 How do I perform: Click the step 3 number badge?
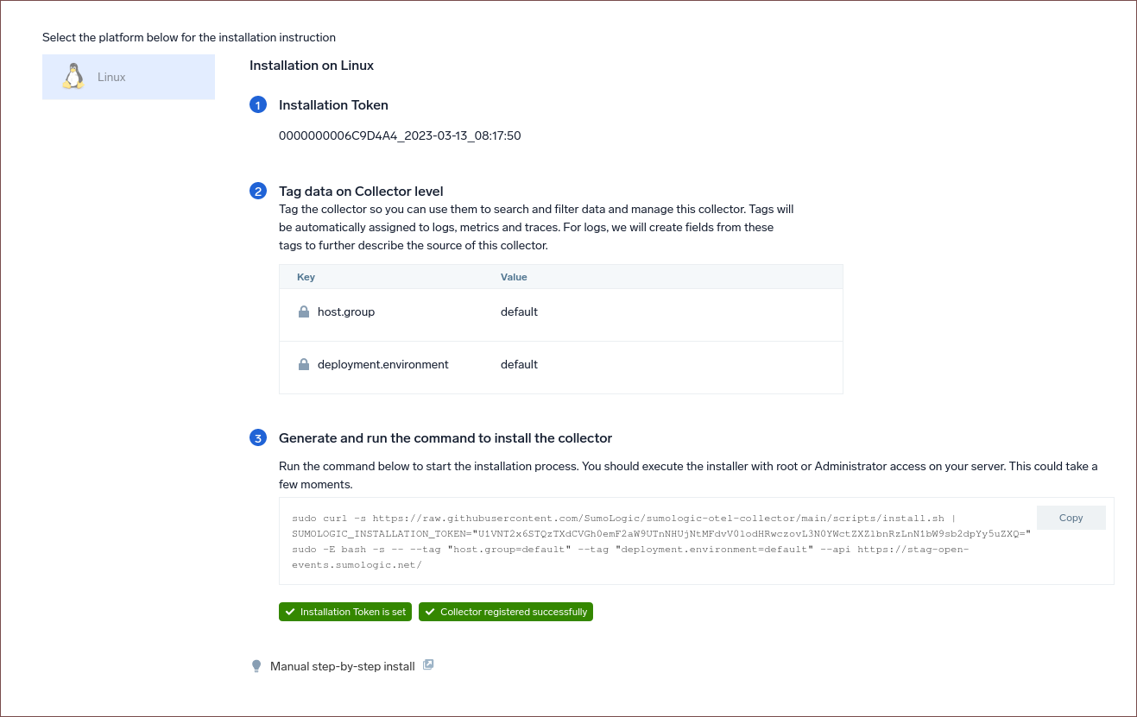pos(258,438)
